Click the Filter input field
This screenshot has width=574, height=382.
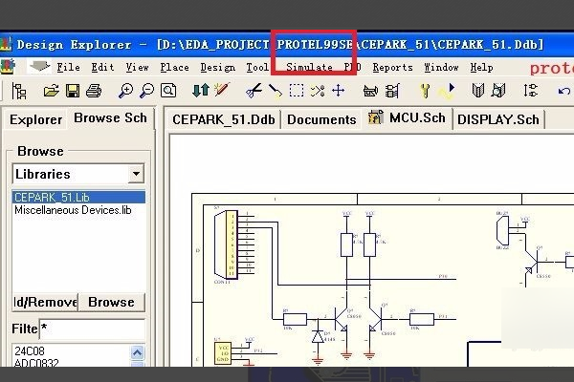pos(92,329)
